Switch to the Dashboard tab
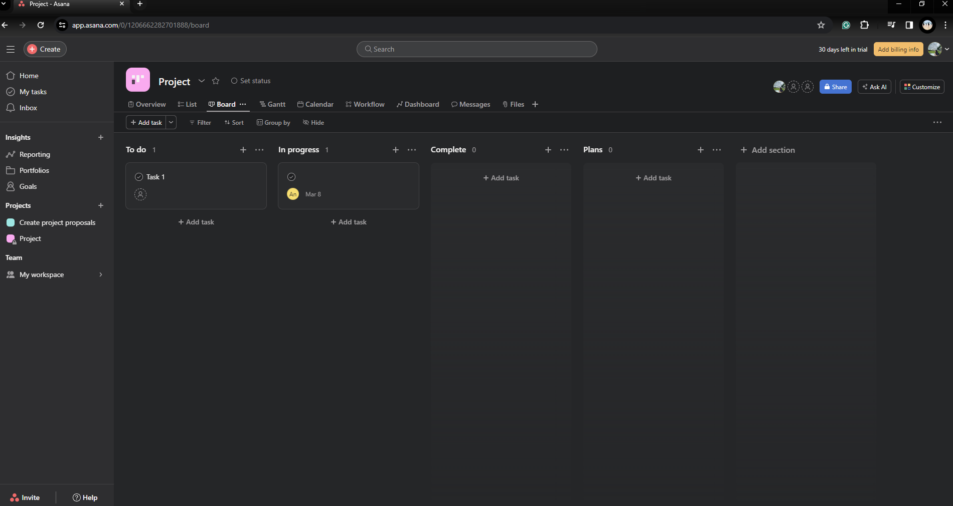 point(418,104)
